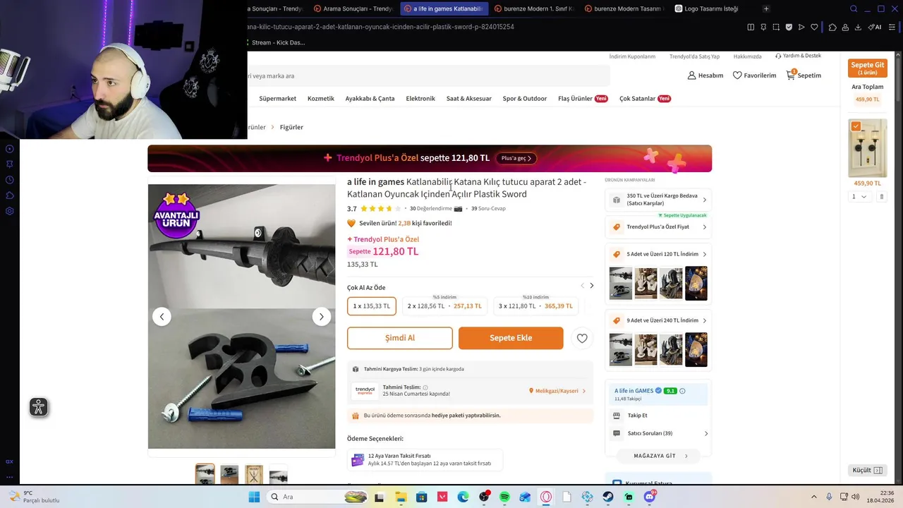Open the cart item wall sconce thumbnail
The image size is (903, 508).
click(868, 148)
